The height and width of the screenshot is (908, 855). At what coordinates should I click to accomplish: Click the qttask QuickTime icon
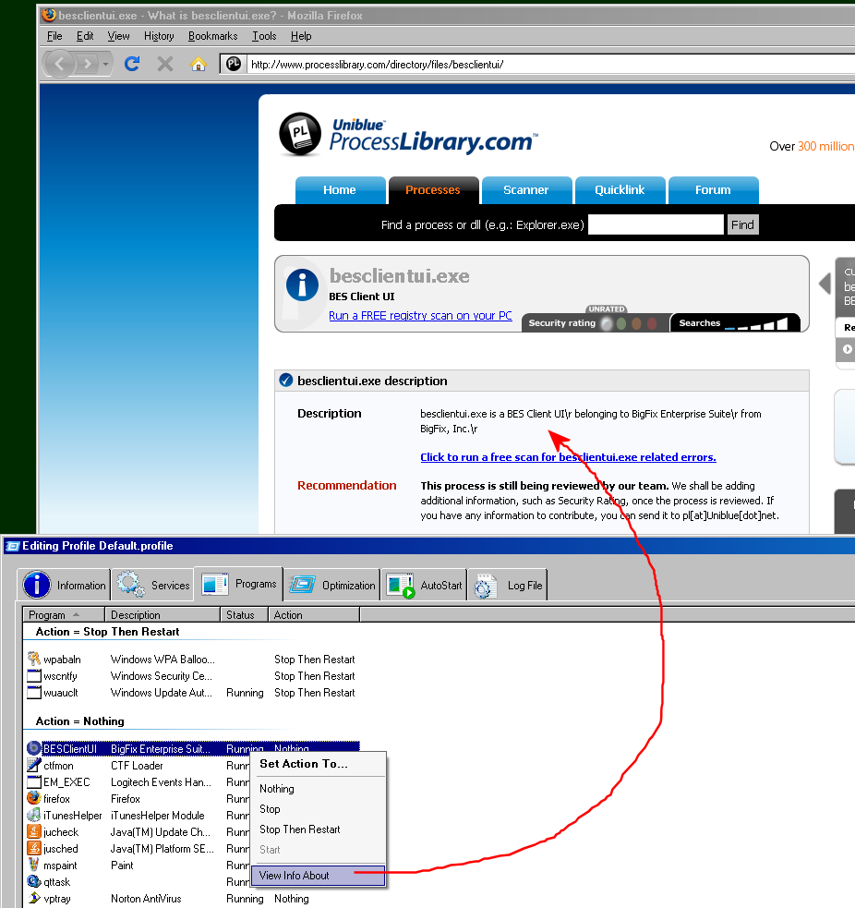coord(34,881)
